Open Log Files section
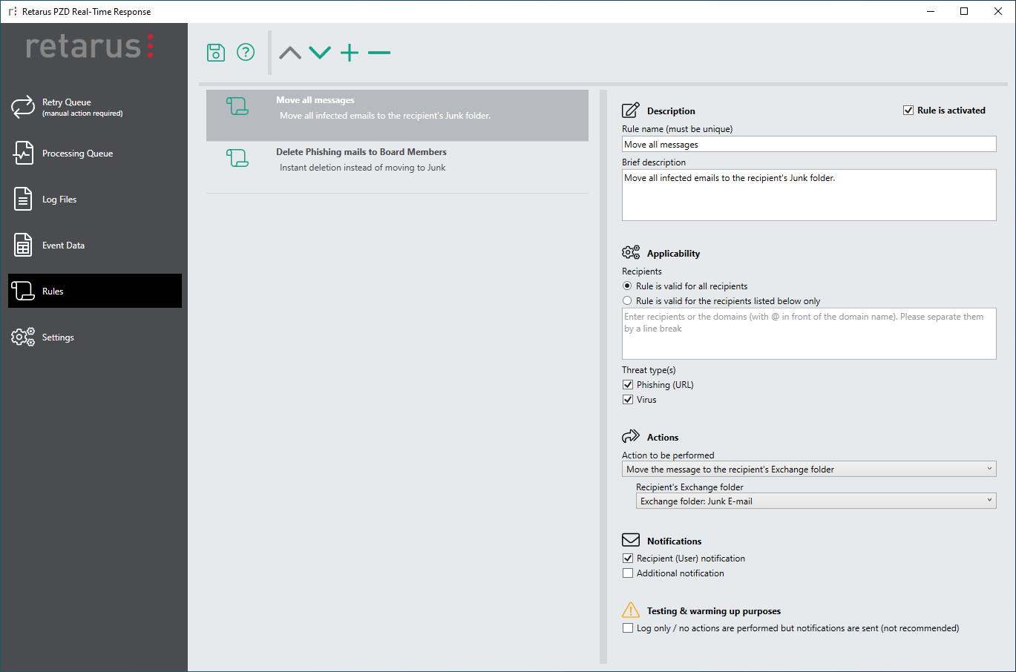 coord(95,199)
